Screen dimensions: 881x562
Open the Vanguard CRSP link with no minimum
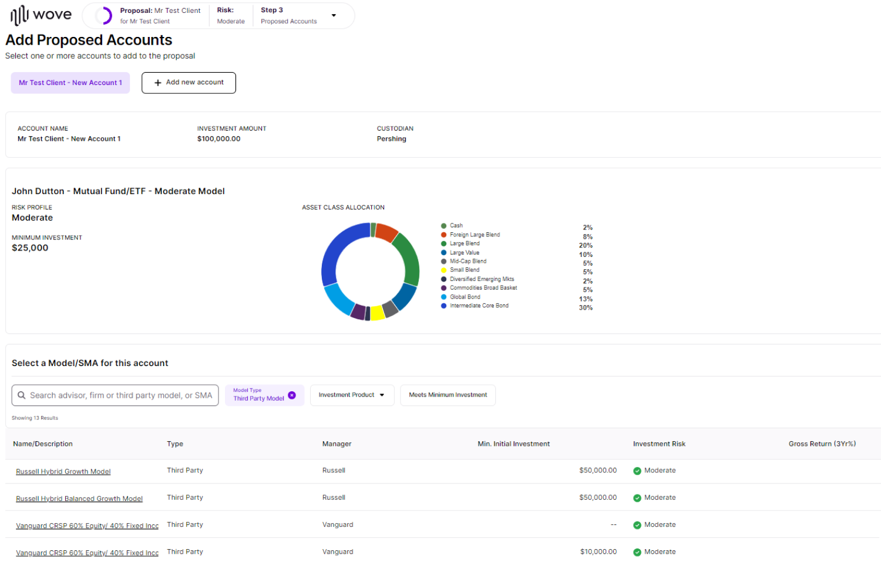(x=87, y=526)
